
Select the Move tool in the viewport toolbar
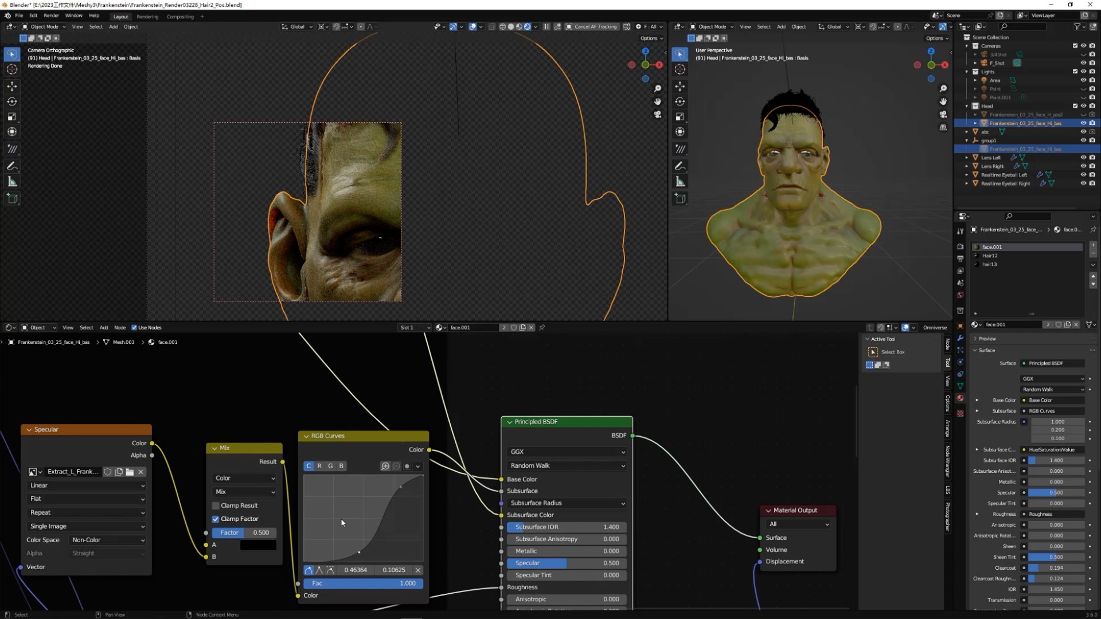[11, 85]
